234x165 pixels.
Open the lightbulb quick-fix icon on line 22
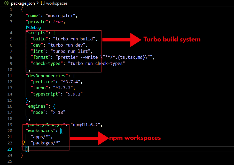tap(23, 143)
